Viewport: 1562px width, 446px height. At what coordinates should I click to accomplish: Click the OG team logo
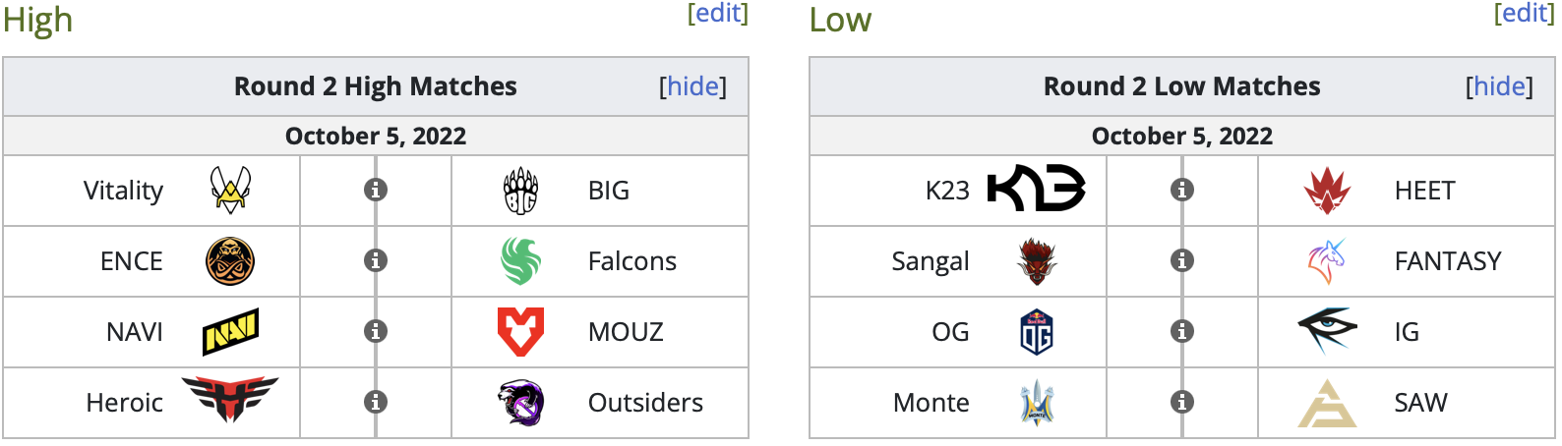point(1036,332)
